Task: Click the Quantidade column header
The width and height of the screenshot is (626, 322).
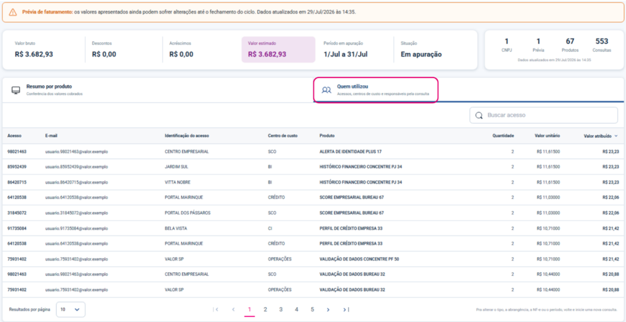Action: tap(503, 136)
